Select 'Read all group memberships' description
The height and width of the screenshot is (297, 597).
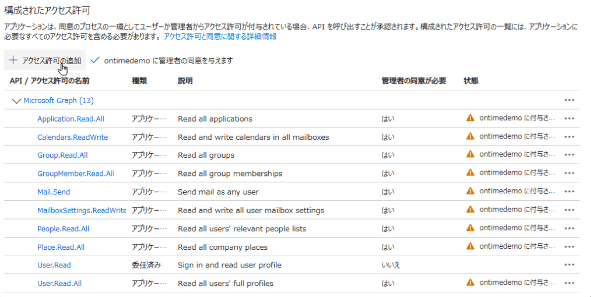(x=230, y=174)
